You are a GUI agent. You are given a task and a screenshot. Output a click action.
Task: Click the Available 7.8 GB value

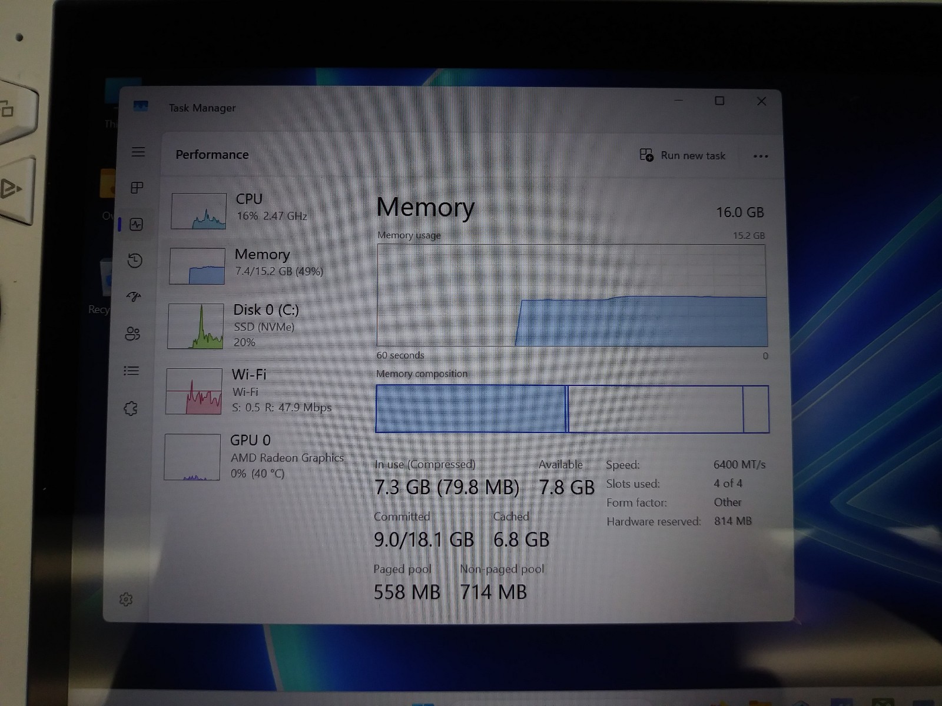tap(566, 487)
